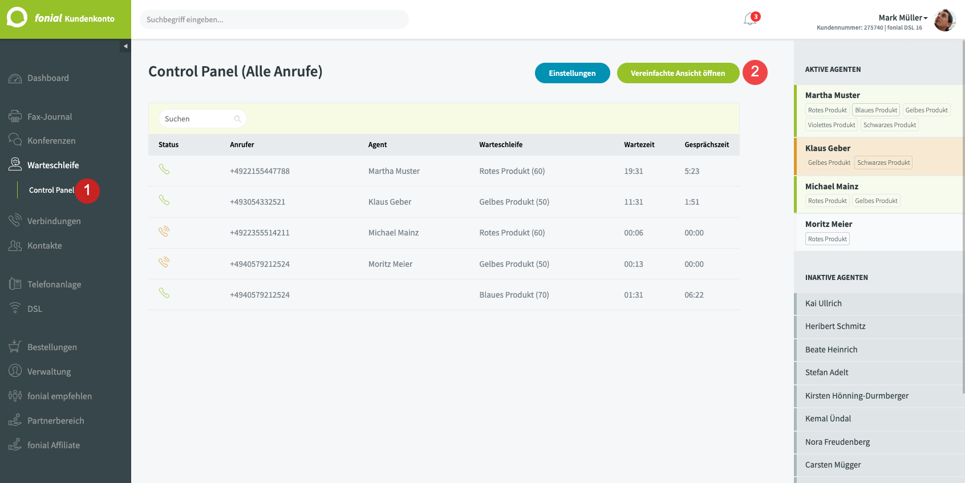Image resolution: width=965 pixels, height=483 pixels.
Task: Click Martha Muster's Rotes Produkt tag
Action: coord(827,110)
